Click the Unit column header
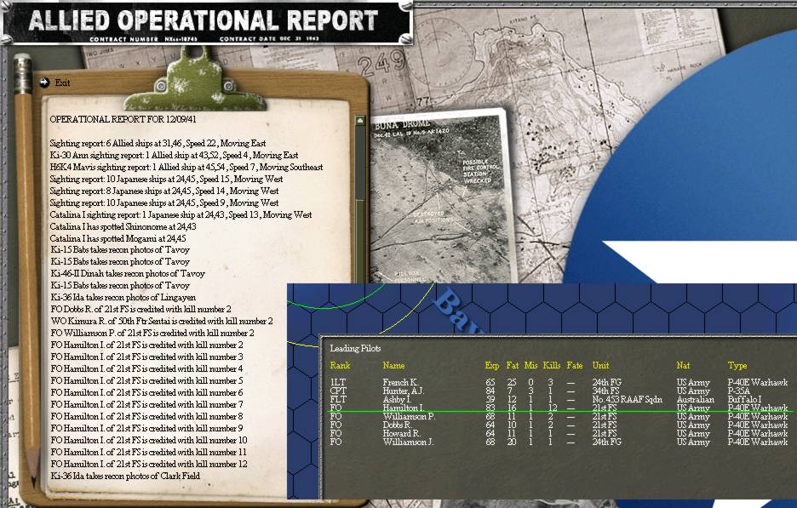797x508 pixels. click(x=600, y=365)
